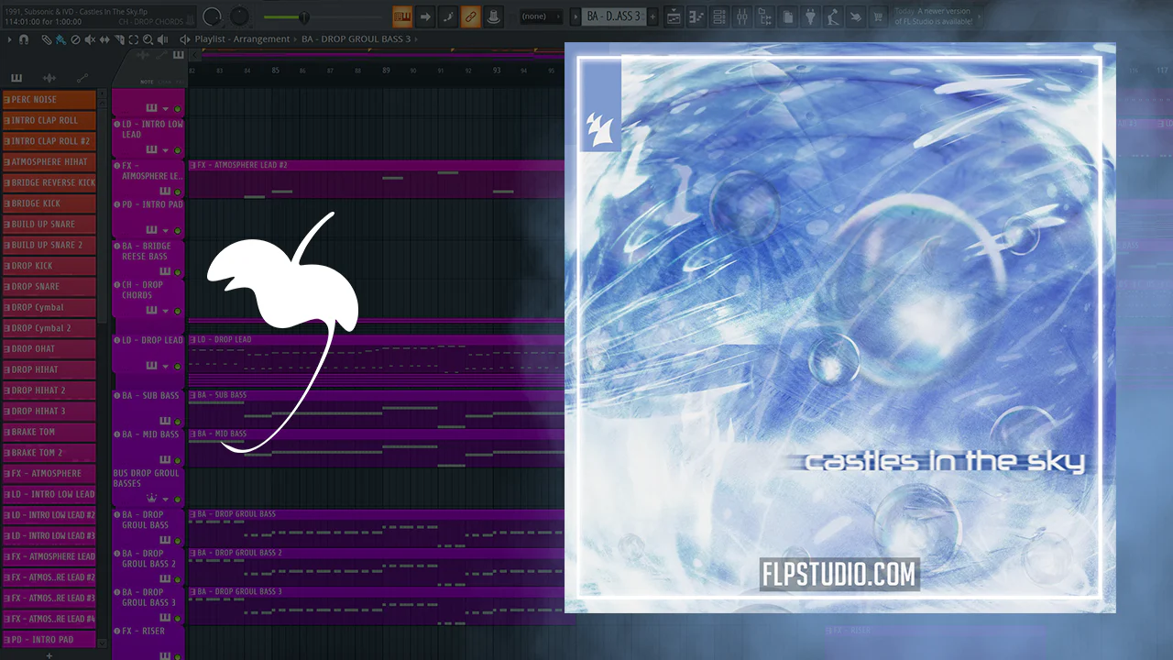This screenshot has height=660, width=1173.
Task: Mute the BA - DROP GROUL BASS 3 track
Action: [178, 619]
